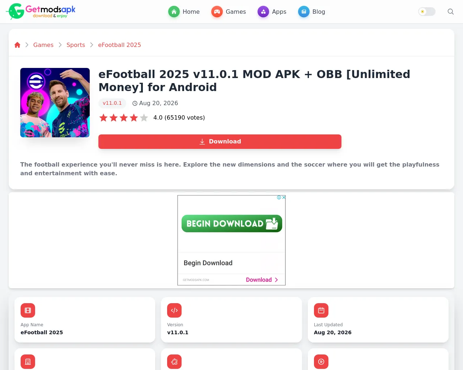The image size is (463, 370).
Task: Click the film icon above App Name
Action: (x=28, y=310)
